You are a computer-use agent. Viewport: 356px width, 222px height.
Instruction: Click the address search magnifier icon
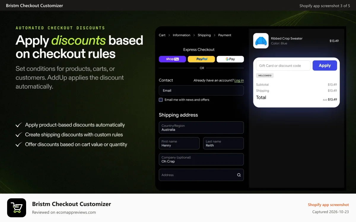click(x=239, y=175)
